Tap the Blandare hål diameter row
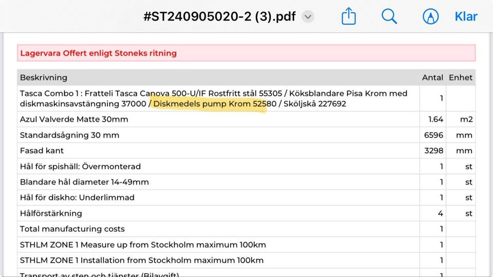The height and width of the screenshot is (277, 493). coord(84,182)
